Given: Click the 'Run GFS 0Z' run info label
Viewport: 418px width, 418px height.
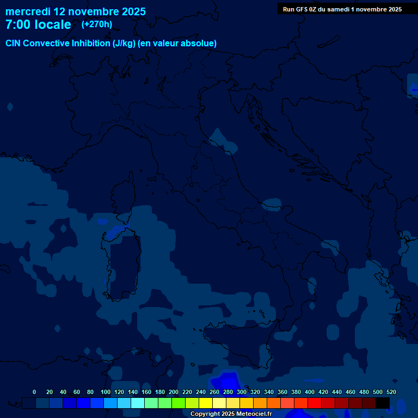Looking at the screenshot, I should pos(342,9).
